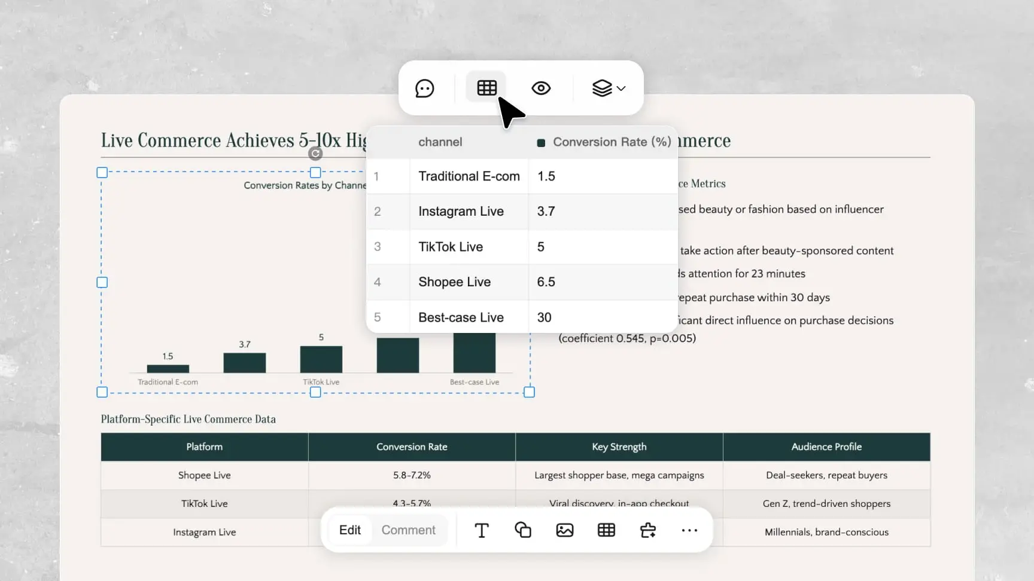Click the 'Platform-Specific Live Commerce Data' heading

188,419
